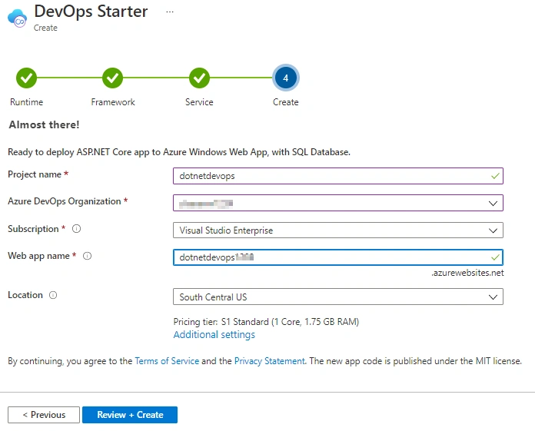Show Web app name info icon
Screen dimensions: 535x431
(88, 256)
